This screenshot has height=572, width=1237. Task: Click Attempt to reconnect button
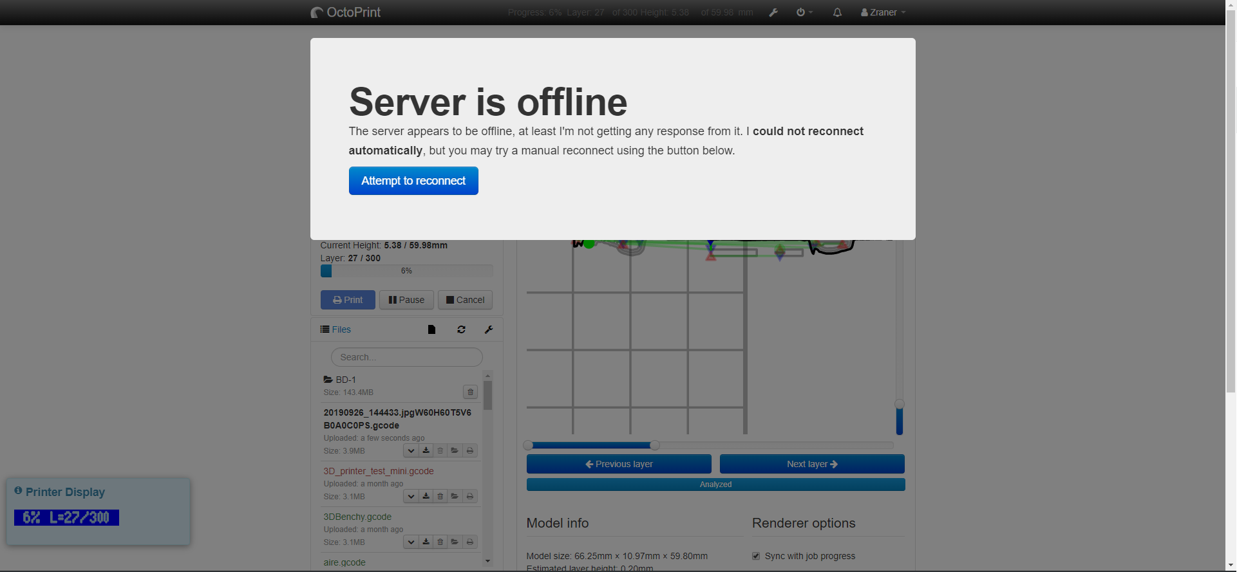point(413,181)
